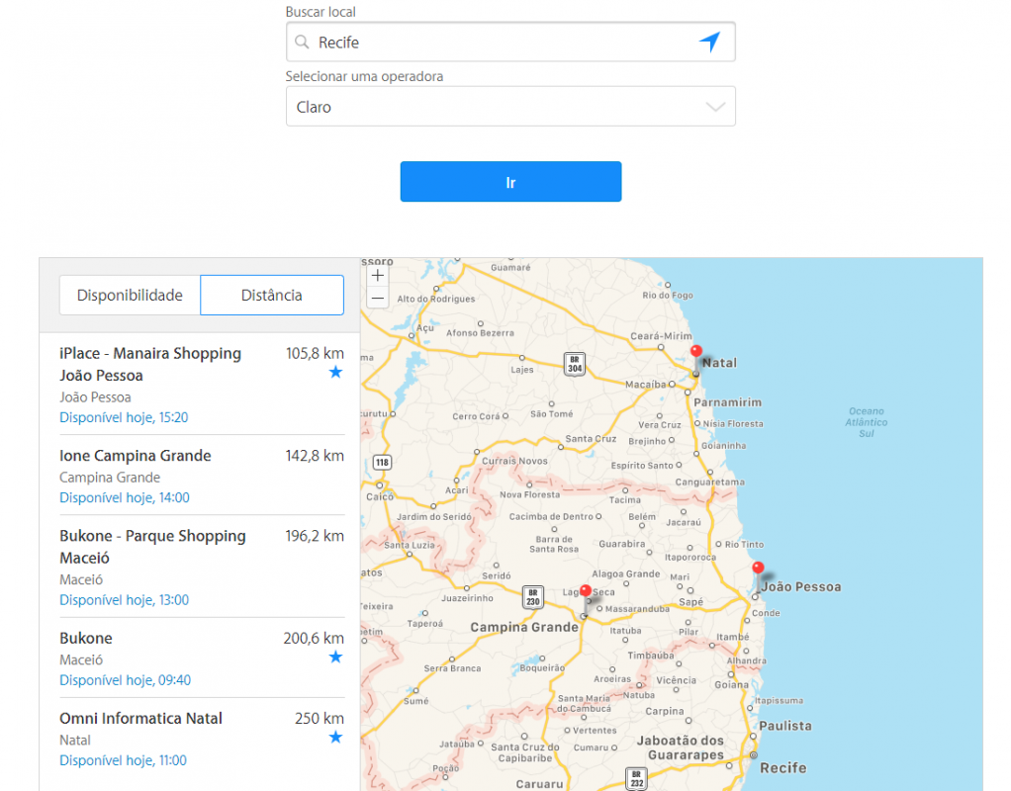Click 196,2 km distance text
Screen dimensions: 1011x791
tap(315, 536)
